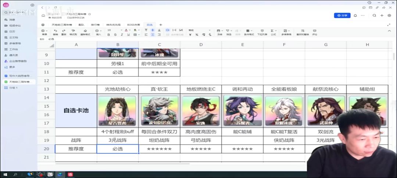Toggle underline formatting
Viewport: 397px width, 178px height.
(128, 35)
